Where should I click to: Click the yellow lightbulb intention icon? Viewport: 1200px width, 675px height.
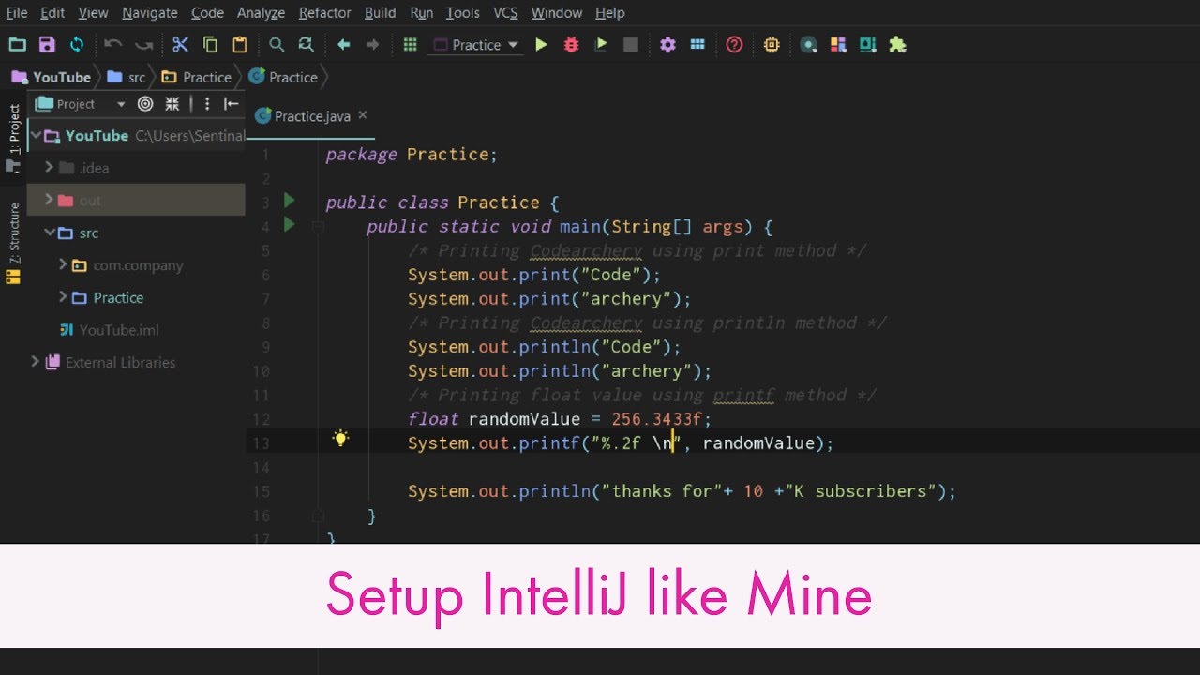(340, 438)
